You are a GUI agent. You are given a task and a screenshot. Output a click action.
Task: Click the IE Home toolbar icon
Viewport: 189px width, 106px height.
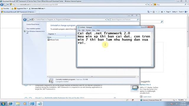[x=148, y=12]
